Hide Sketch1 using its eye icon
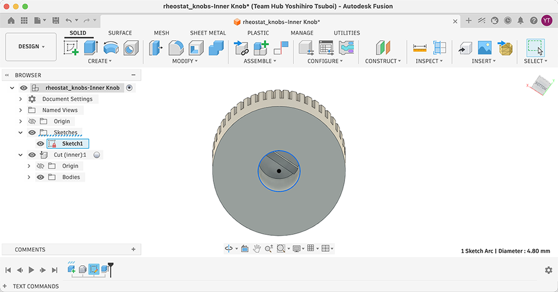 (40, 144)
